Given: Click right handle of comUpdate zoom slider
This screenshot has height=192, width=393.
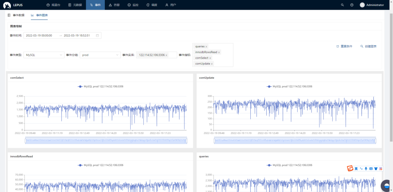Looking at the screenshot, I should click(x=376, y=141).
